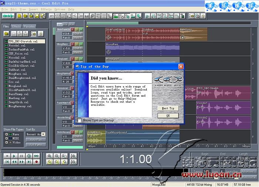Click the Auto-Play button

tap(36, 140)
